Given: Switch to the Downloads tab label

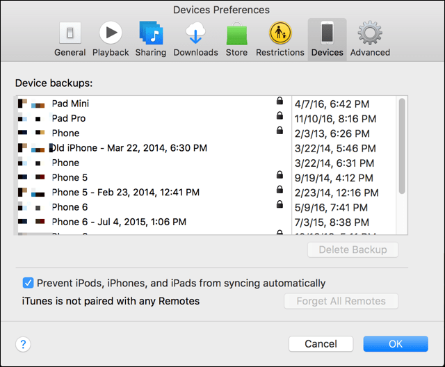Looking at the screenshot, I should point(196,52).
